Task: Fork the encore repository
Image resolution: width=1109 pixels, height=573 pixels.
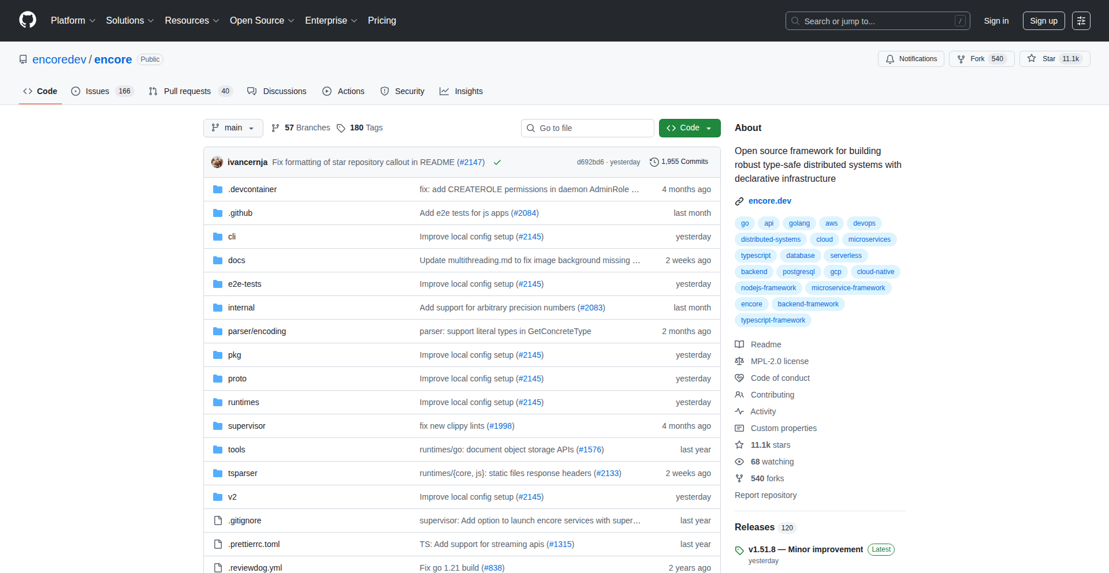Action: [981, 59]
